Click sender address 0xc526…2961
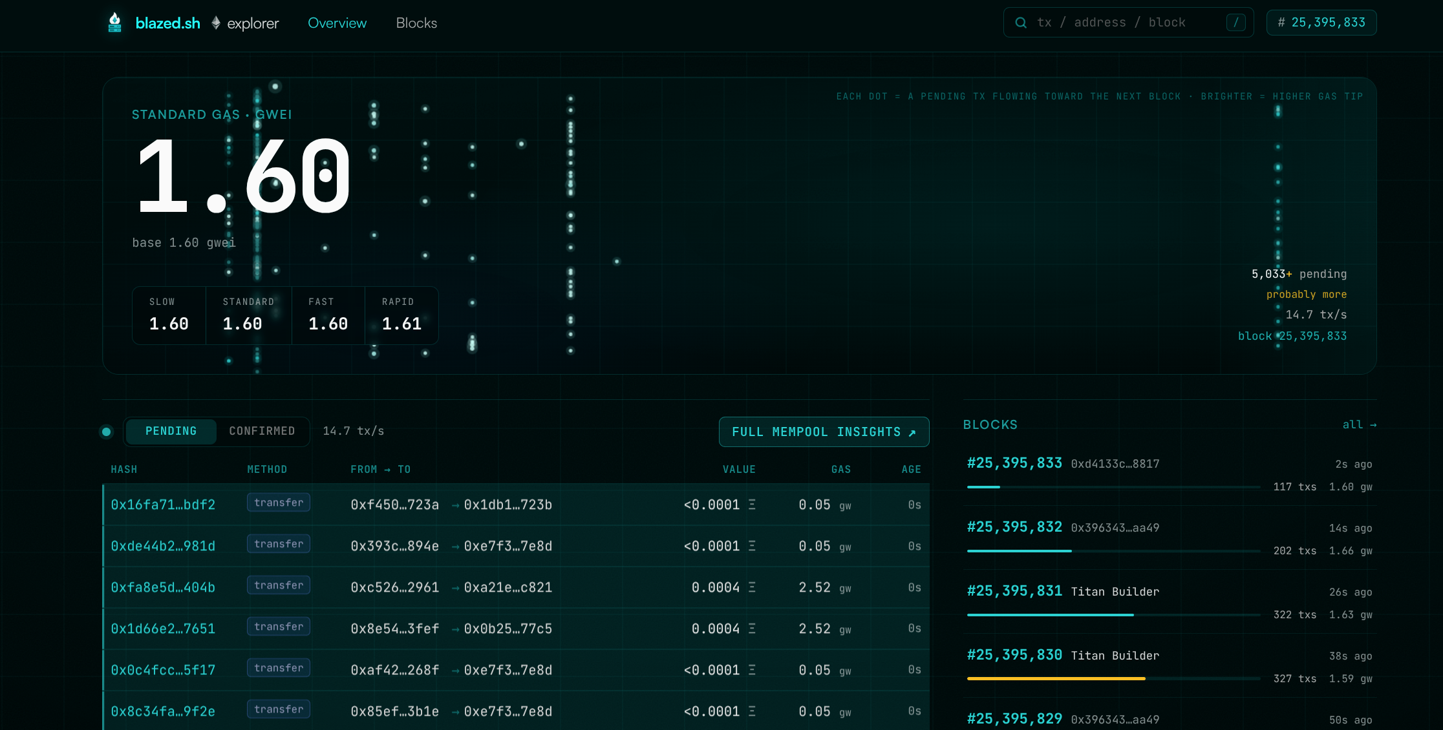 [394, 587]
